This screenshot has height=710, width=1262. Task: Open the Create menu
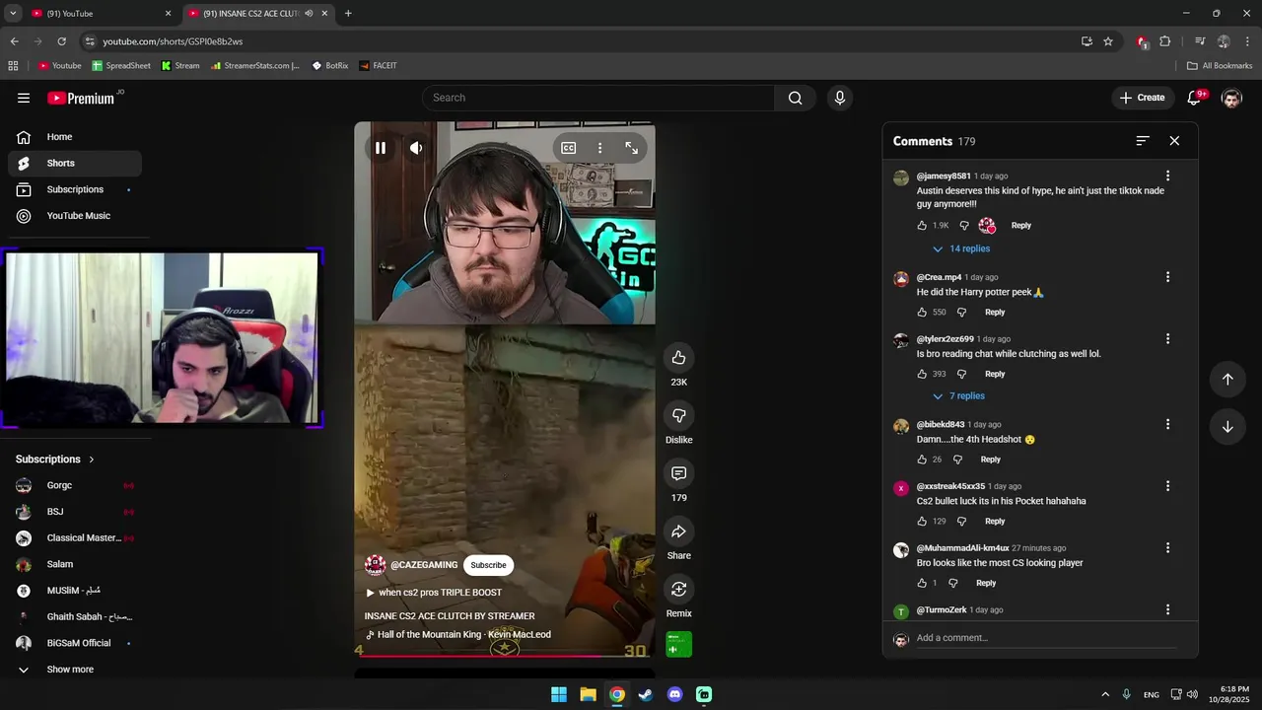point(1143,98)
